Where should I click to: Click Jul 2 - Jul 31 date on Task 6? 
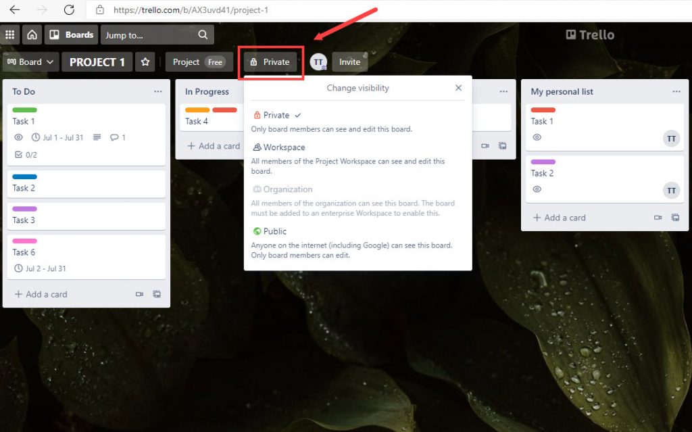click(x=45, y=268)
